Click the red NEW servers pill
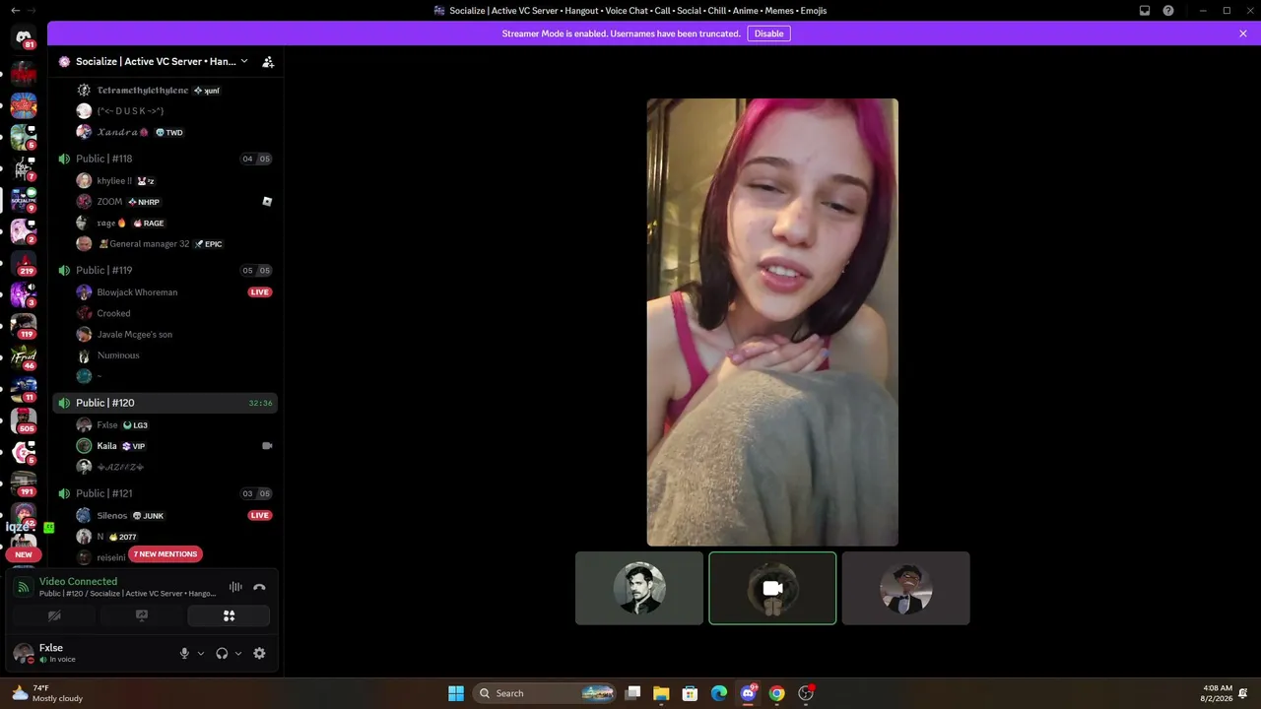Screen dimensions: 1261x709 coord(24,554)
